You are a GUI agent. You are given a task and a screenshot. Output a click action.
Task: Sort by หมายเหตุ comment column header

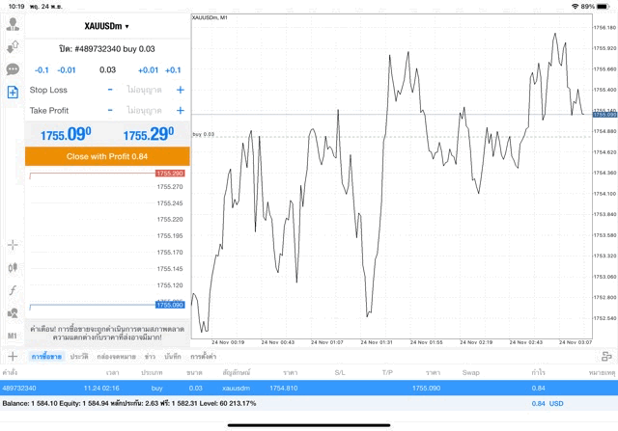602,372
